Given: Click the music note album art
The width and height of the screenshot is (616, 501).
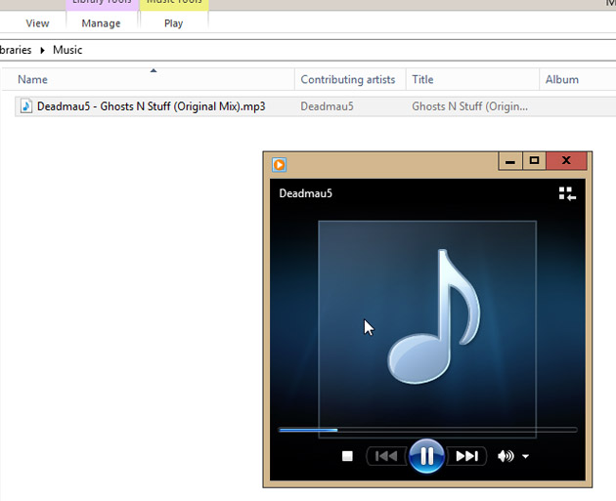Looking at the screenshot, I should click(x=427, y=329).
